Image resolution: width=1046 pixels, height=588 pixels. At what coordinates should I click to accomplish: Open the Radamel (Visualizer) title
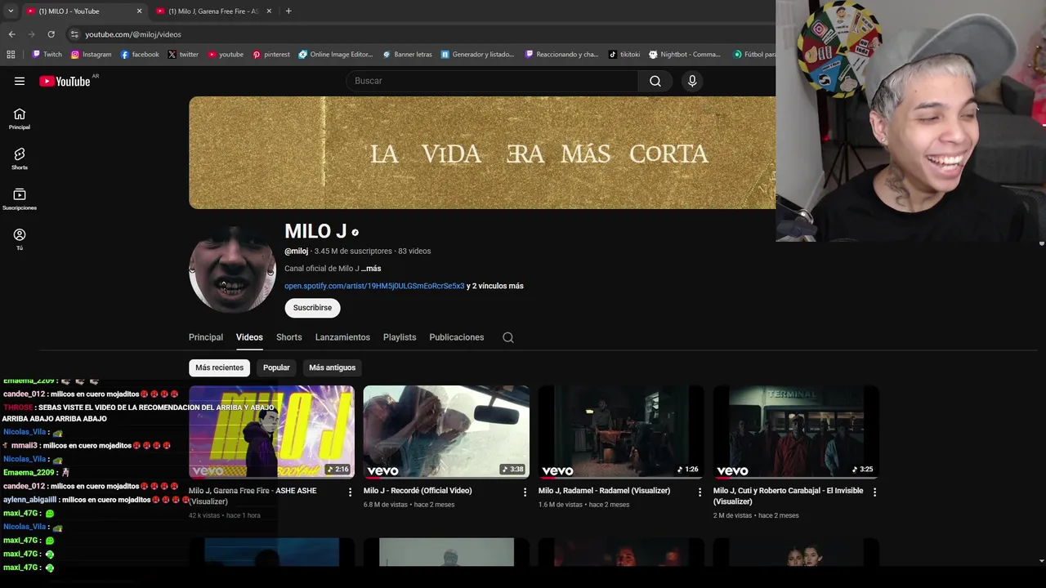(x=604, y=491)
